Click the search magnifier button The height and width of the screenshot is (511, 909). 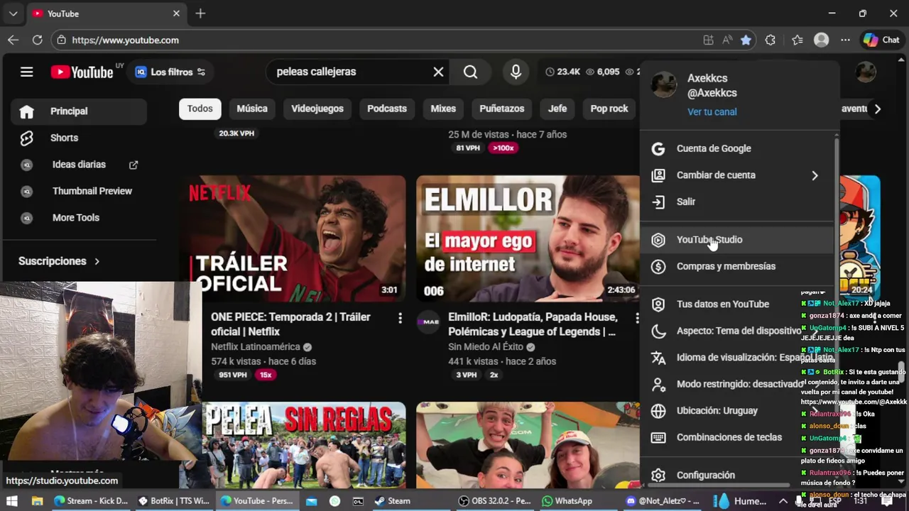470,72
